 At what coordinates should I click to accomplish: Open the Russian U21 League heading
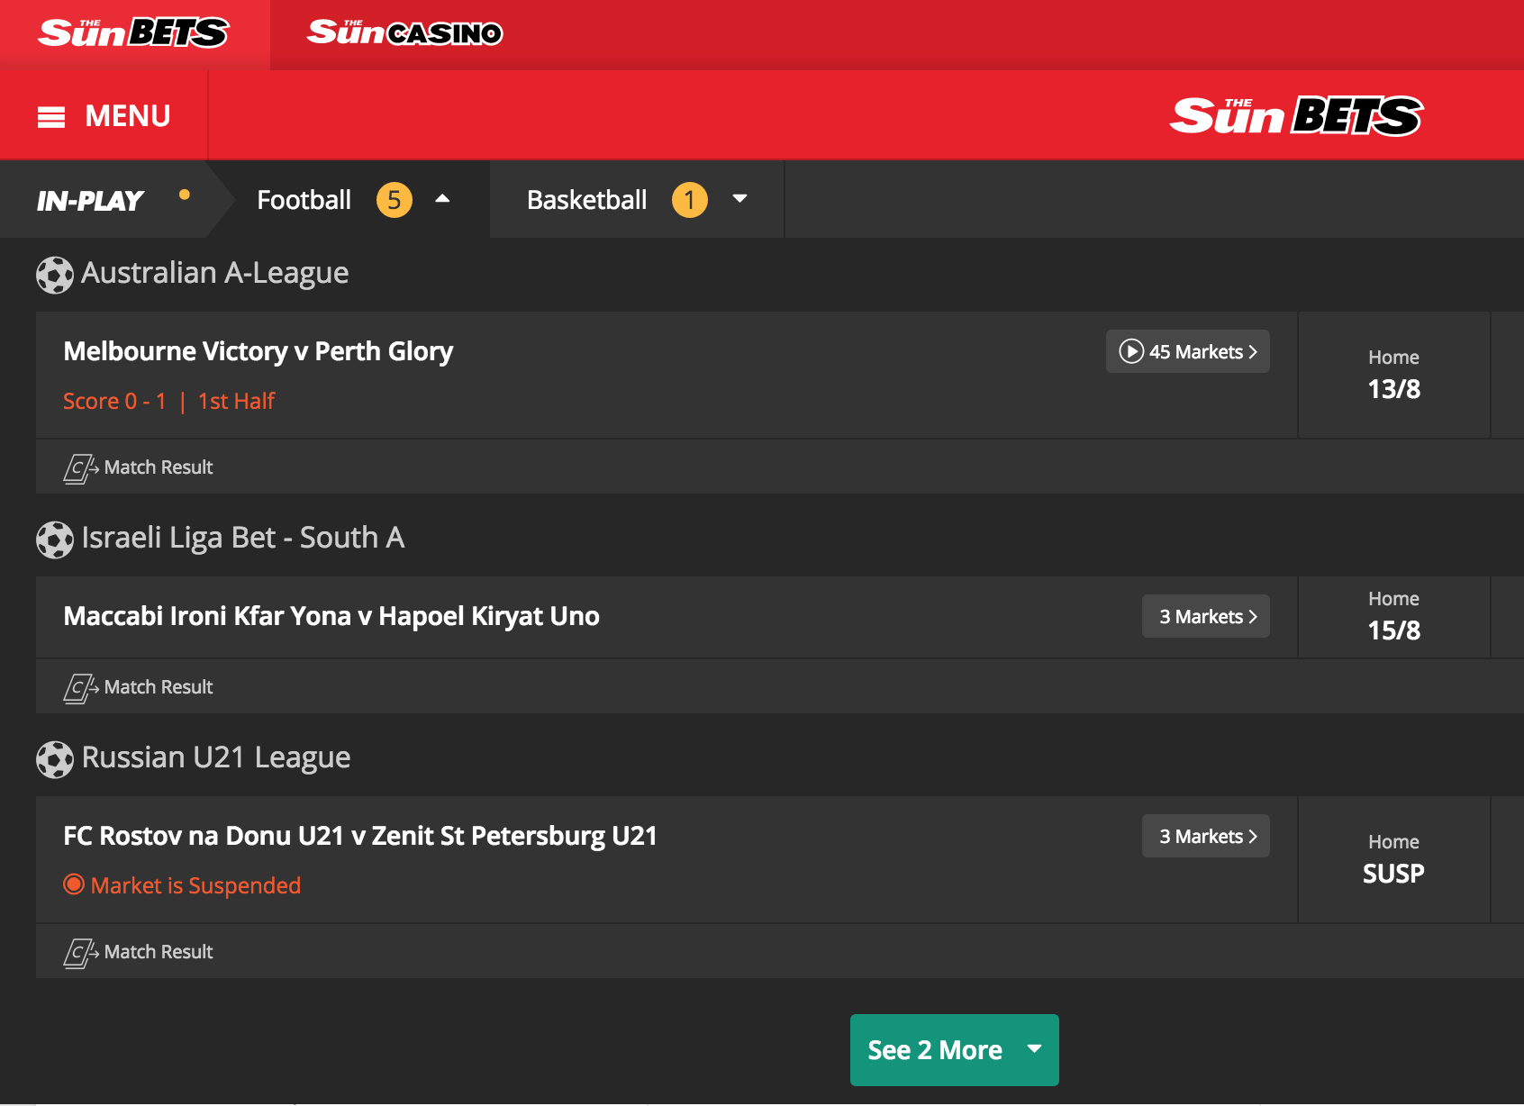(x=216, y=757)
